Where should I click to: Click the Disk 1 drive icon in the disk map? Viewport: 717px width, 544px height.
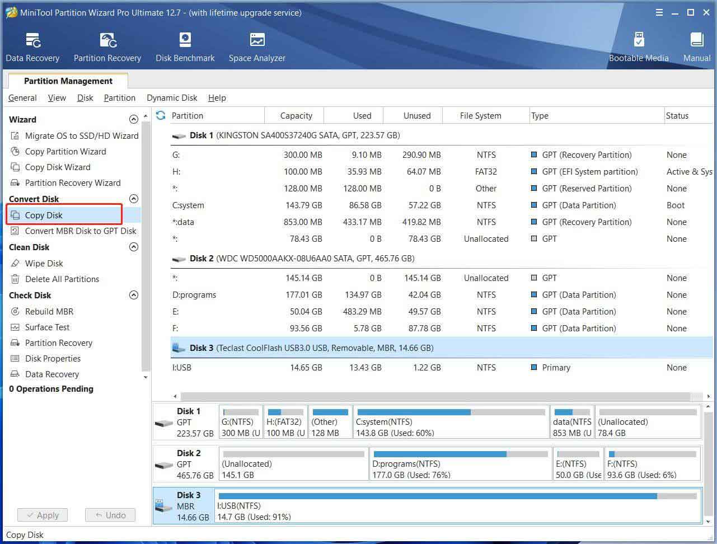(164, 423)
